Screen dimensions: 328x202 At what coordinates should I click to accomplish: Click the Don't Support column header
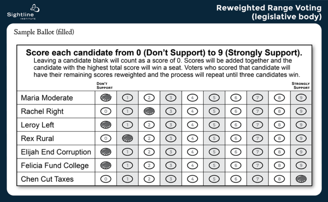(x=105, y=85)
